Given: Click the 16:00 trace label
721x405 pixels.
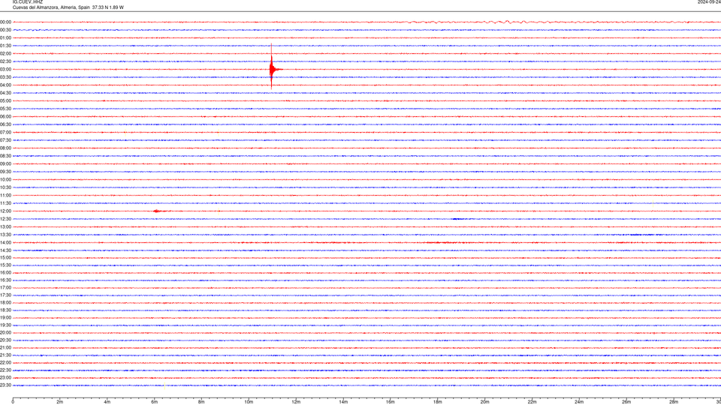Looking at the screenshot, I should coord(5,273).
